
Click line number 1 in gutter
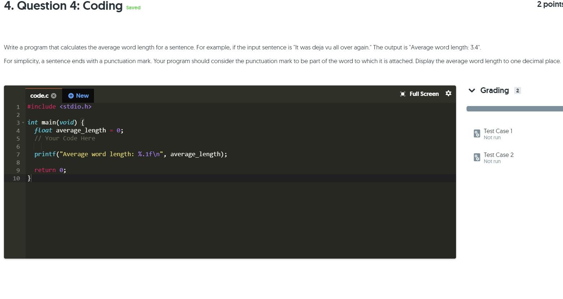pos(18,107)
